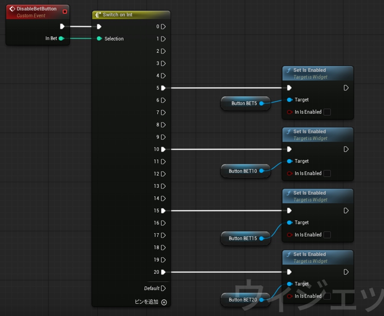Click the In Bet output pin
This screenshot has height=316, width=384.
61,39
